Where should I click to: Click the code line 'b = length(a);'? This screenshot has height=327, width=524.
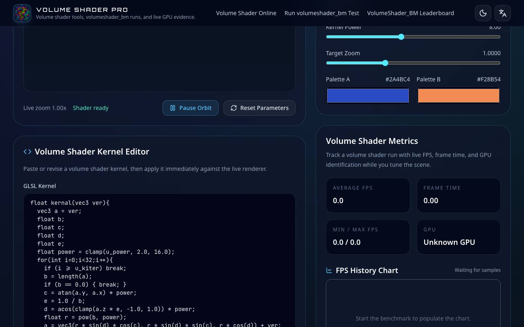[x=68, y=276]
